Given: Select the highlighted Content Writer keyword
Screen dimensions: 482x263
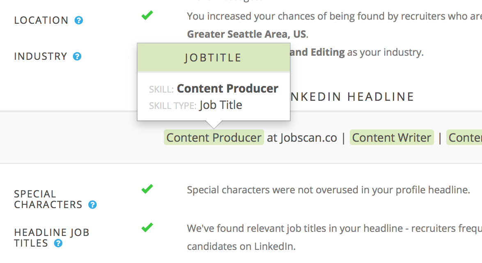Looking at the screenshot, I should tap(392, 138).
